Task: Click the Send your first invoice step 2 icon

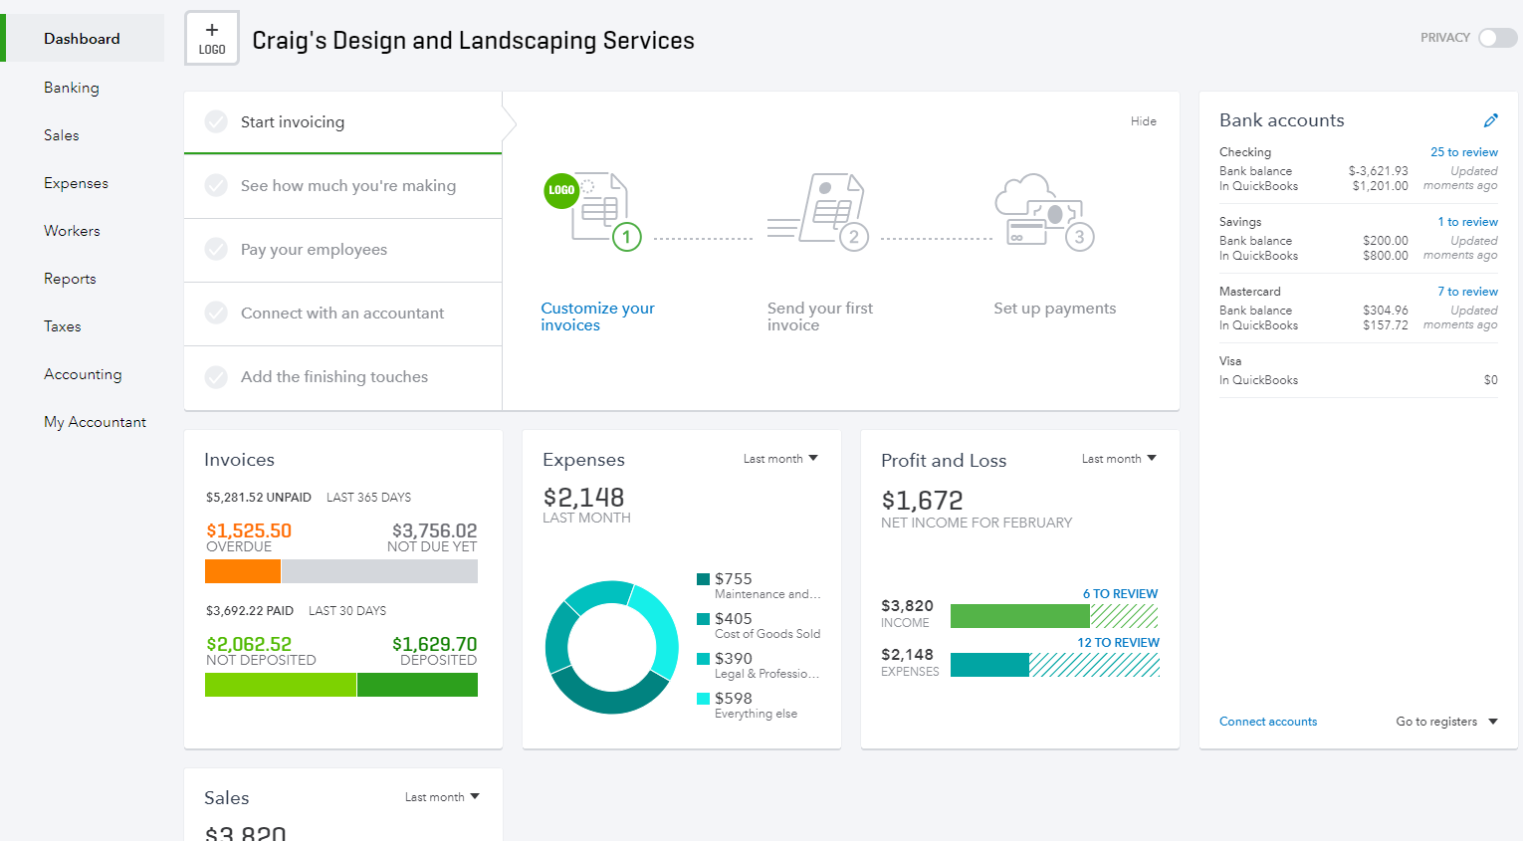Action: point(819,211)
